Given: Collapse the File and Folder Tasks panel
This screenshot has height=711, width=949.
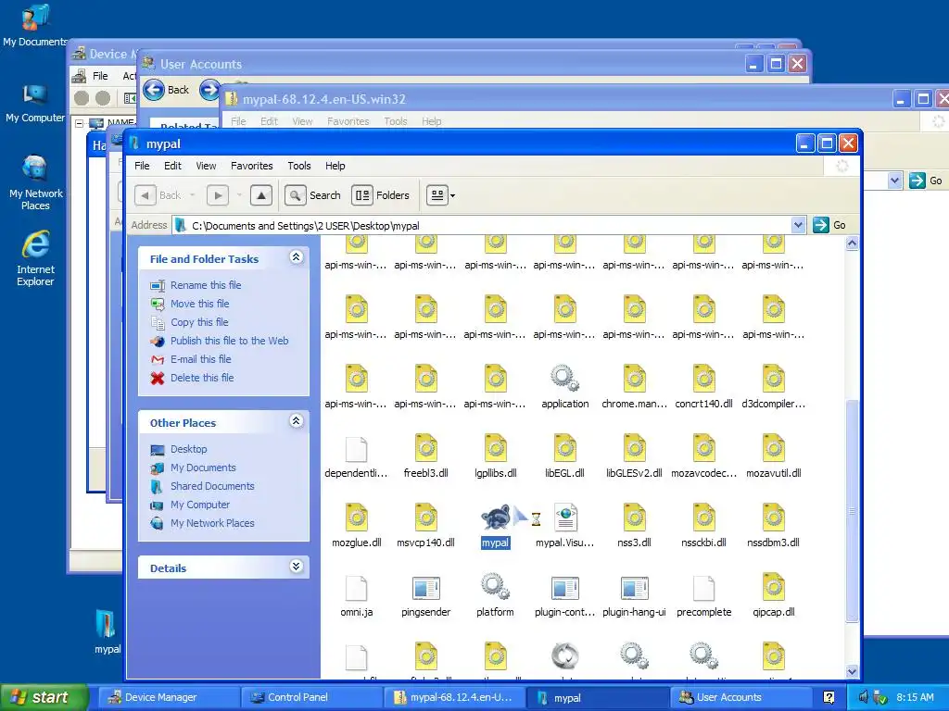Looking at the screenshot, I should pyautogui.click(x=296, y=257).
